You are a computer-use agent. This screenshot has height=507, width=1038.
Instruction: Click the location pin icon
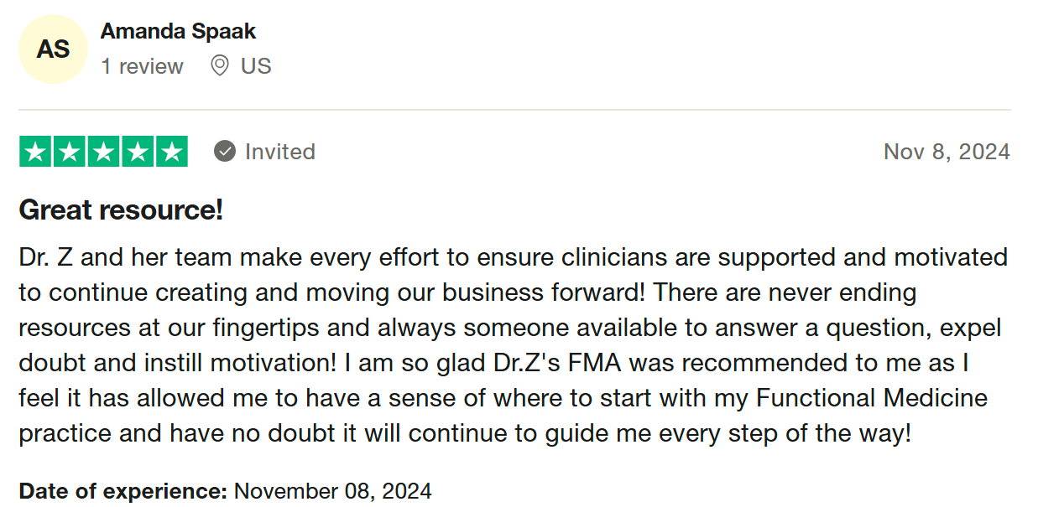[x=220, y=65]
